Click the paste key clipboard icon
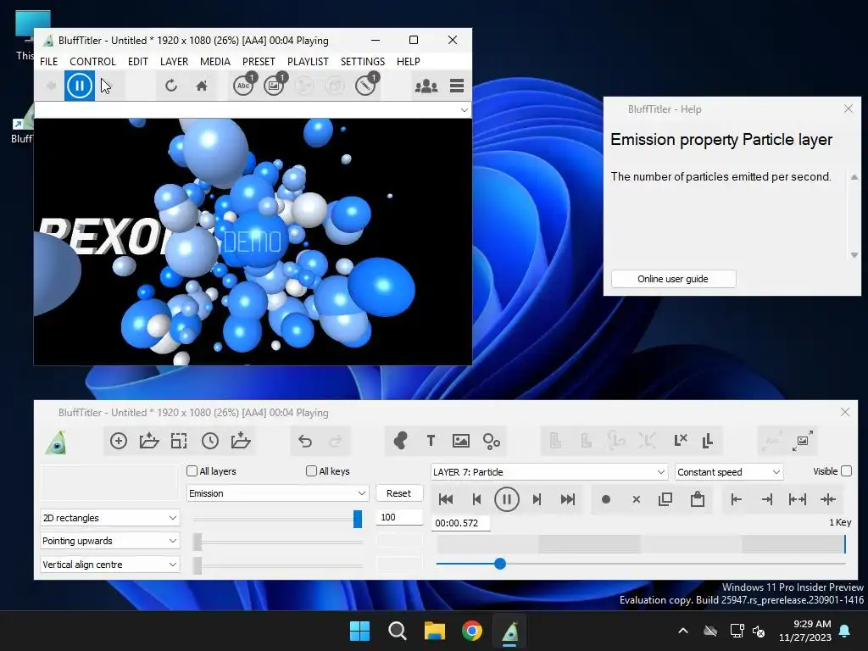868x651 pixels. click(x=698, y=499)
